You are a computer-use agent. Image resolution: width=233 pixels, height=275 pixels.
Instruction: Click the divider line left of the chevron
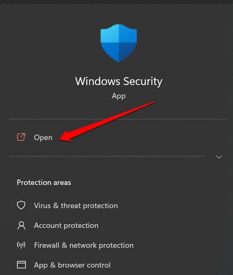pyautogui.click(x=107, y=156)
